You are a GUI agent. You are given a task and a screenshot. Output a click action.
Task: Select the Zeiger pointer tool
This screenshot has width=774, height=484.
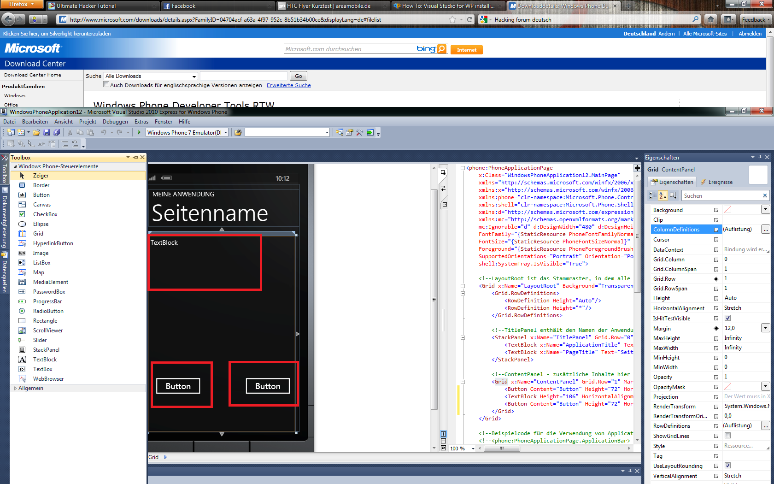coord(77,176)
